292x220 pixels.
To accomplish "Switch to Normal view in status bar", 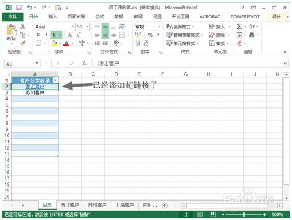I will coord(186,214).
